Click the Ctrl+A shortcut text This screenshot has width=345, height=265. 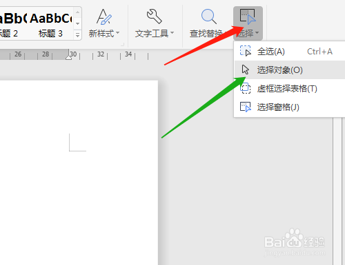pyautogui.click(x=319, y=52)
